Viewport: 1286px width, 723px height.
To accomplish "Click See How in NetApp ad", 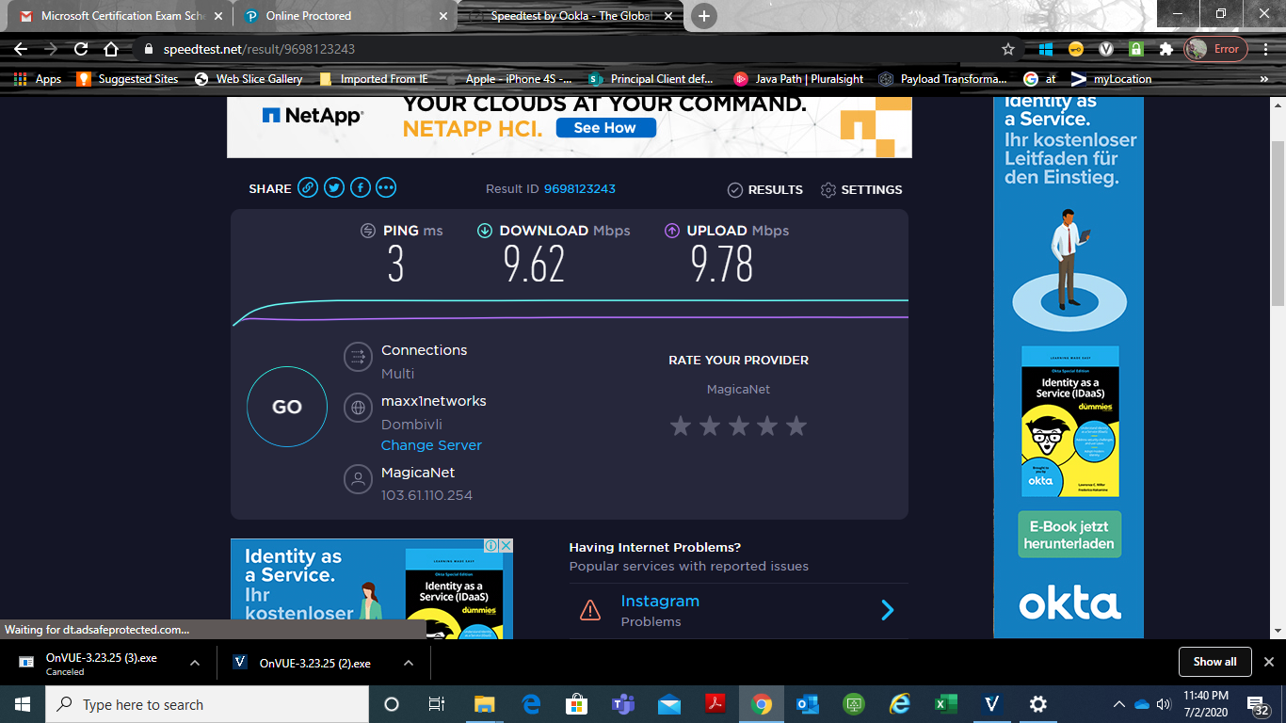I will pyautogui.click(x=605, y=128).
